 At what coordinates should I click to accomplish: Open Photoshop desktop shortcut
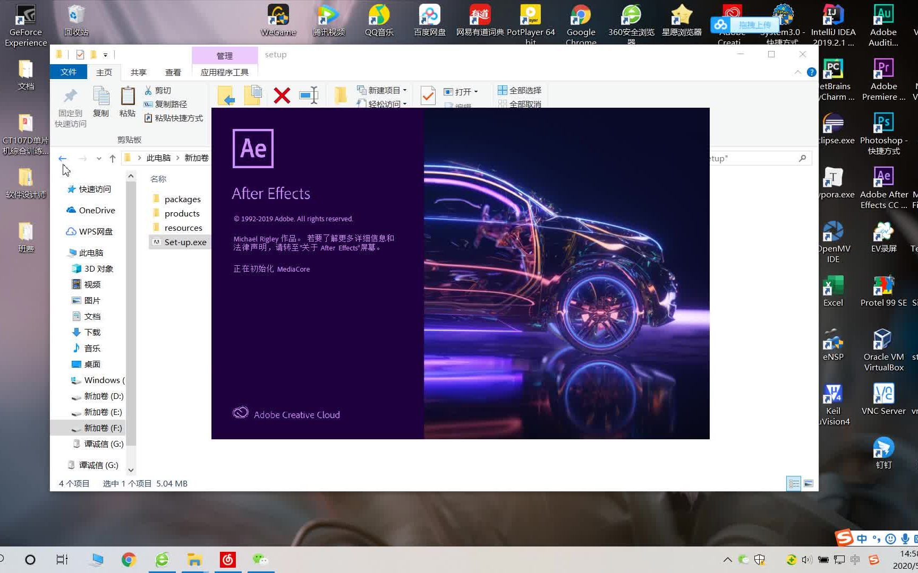coord(883,134)
